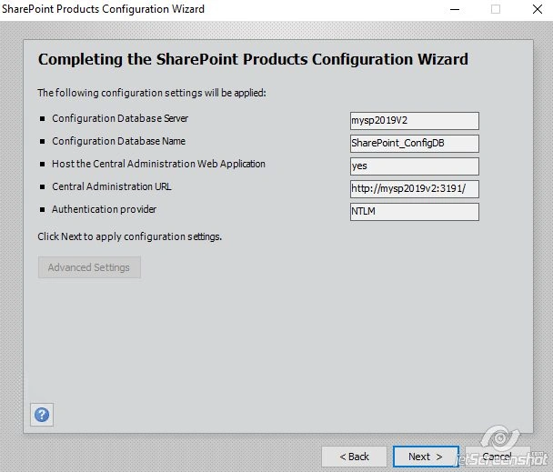
Task: Click the 'Configuration Database Name' label
Action: (x=118, y=141)
